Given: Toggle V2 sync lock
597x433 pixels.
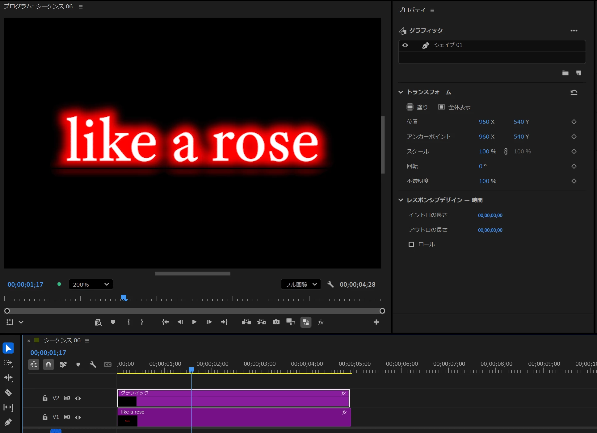Looking at the screenshot, I should [x=67, y=398].
